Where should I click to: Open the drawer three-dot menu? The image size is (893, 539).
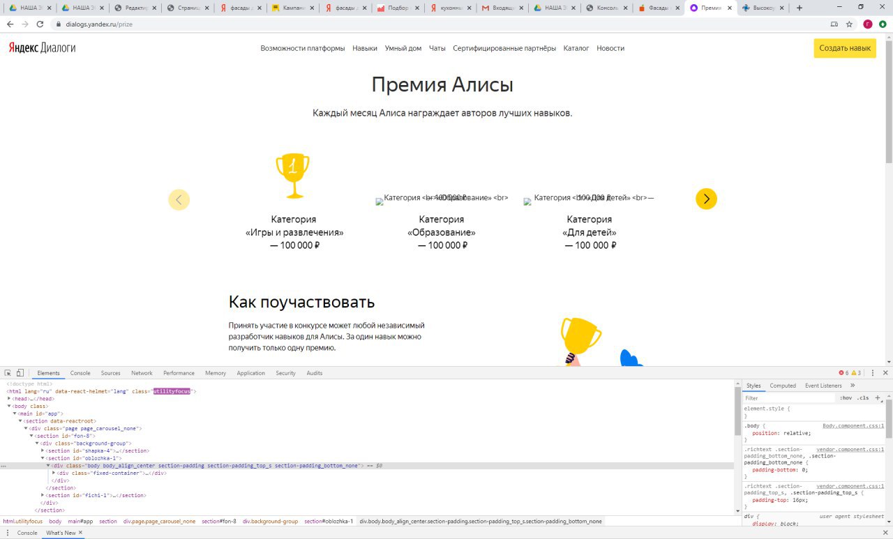8,533
